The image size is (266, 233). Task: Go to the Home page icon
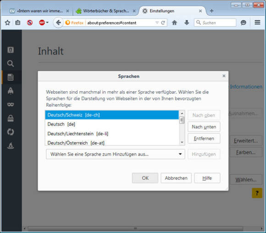coord(174,22)
